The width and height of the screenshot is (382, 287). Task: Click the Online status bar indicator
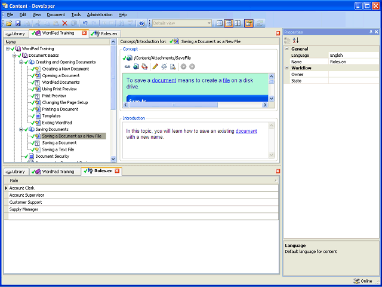(x=362, y=281)
